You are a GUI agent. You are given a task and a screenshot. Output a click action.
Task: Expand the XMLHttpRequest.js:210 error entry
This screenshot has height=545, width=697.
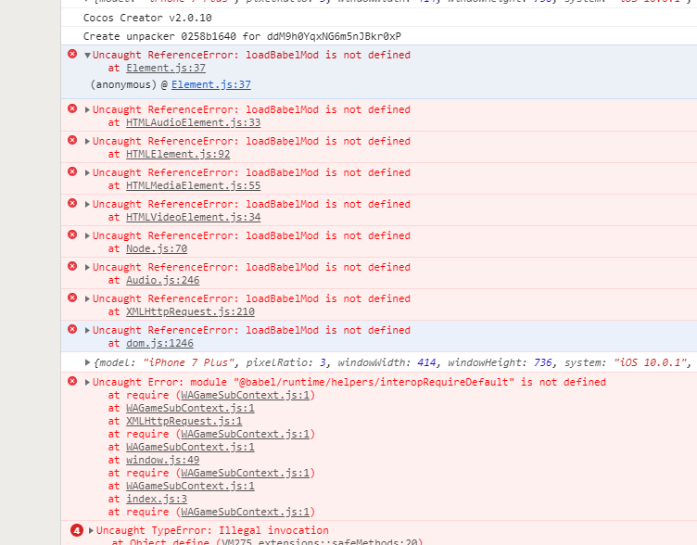pyautogui.click(x=87, y=299)
